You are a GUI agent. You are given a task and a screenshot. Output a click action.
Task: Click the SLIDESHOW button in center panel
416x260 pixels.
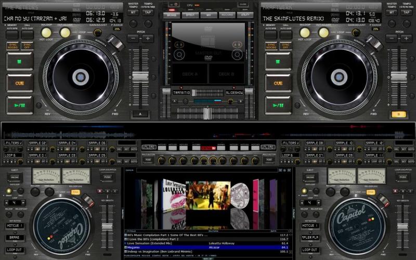[x=237, y=92]
